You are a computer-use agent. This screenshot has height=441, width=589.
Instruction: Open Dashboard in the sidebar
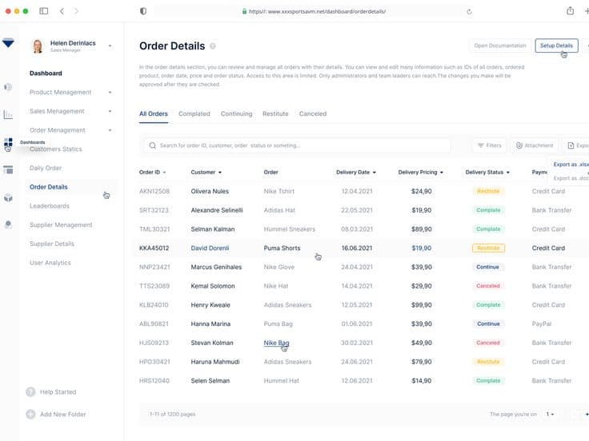tap(46, 73)
